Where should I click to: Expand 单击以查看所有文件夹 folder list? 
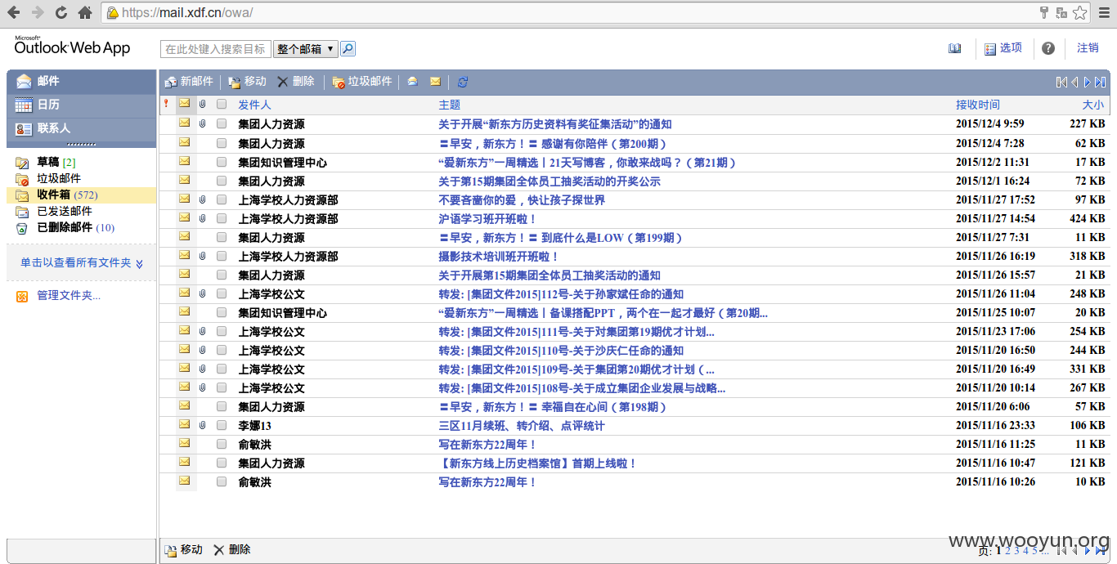click(82, 263)
